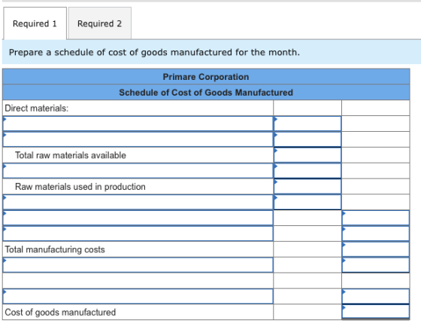Click the Total manufacturing costs label
Image resolution: width=421 pixels, height=327 pixels.
(x=55, y=249)
